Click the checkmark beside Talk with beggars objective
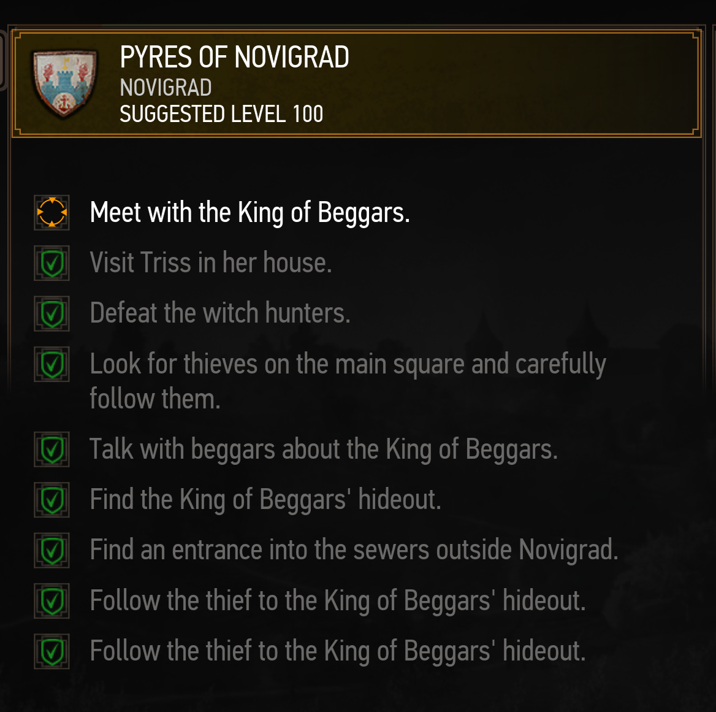Viewport: 716px width, 712px height. [51, 450]
